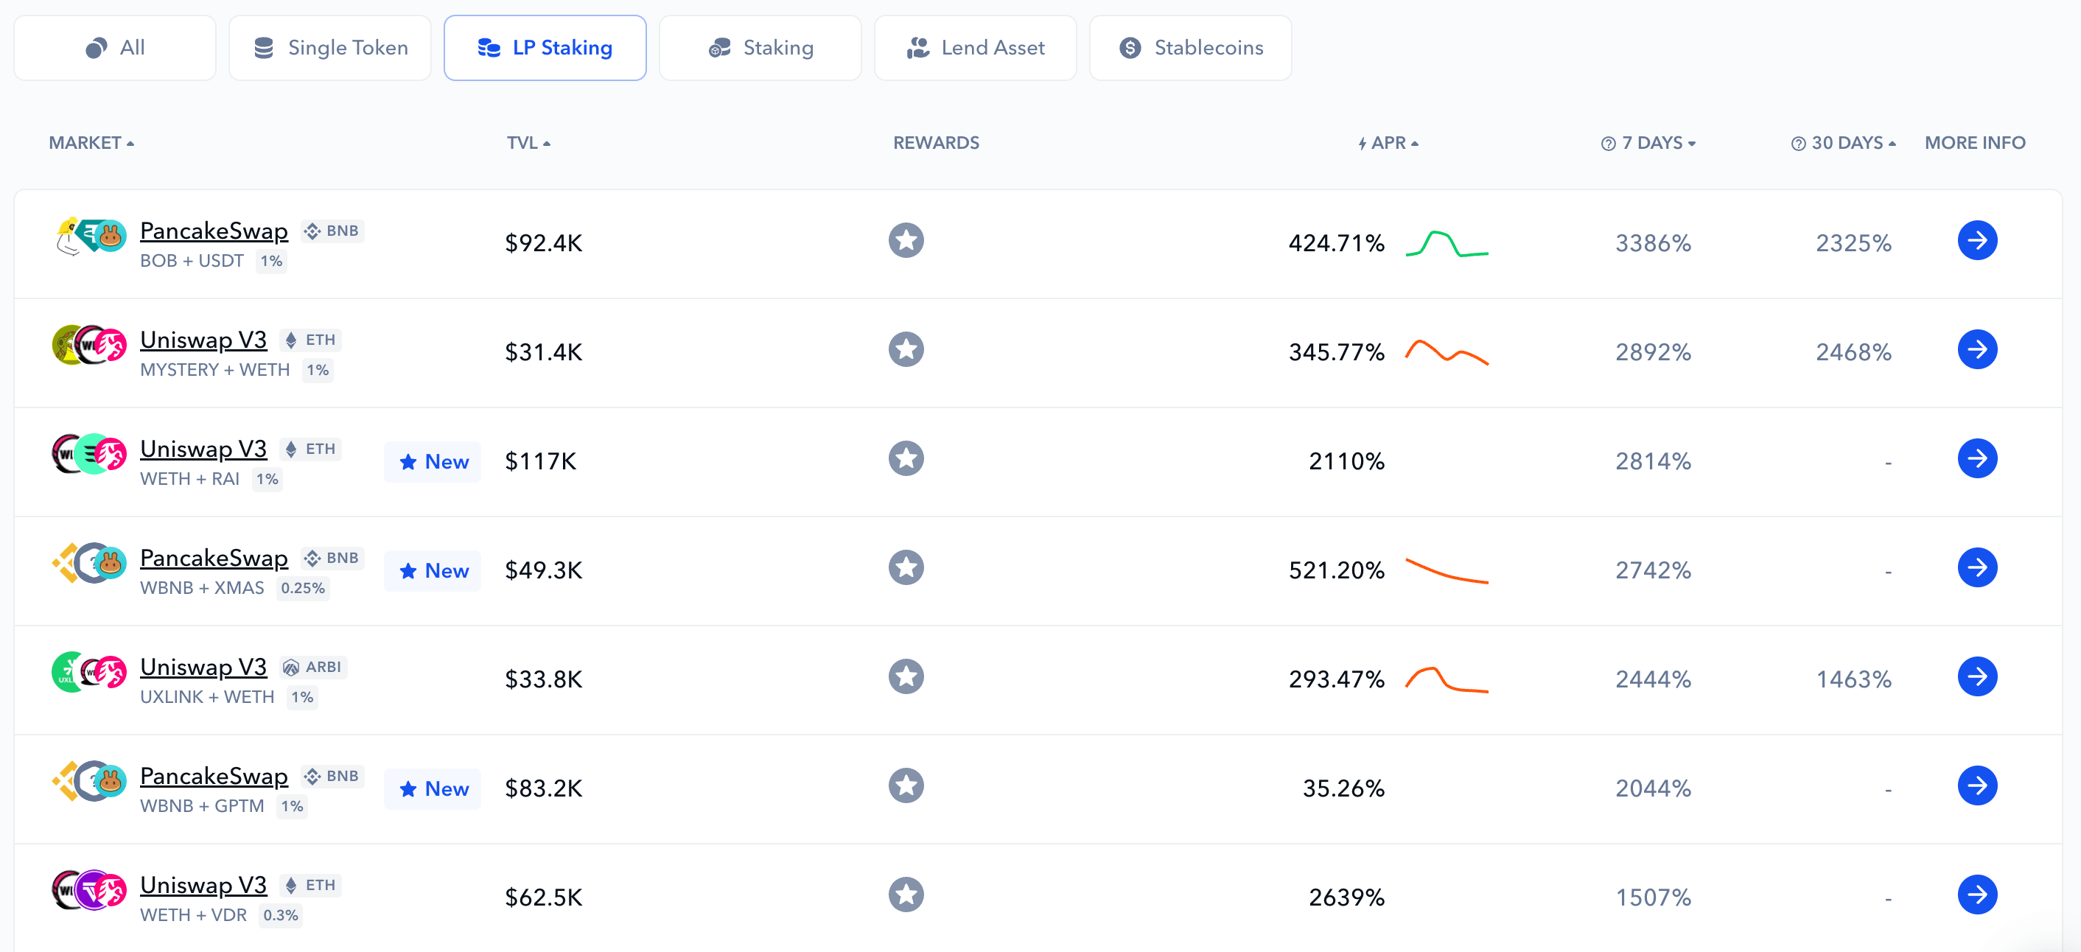The width and height of the screenshot is (2081, 952).
Task: Click the New badge on WBNB + XMAS row
Action: [433, 571]
